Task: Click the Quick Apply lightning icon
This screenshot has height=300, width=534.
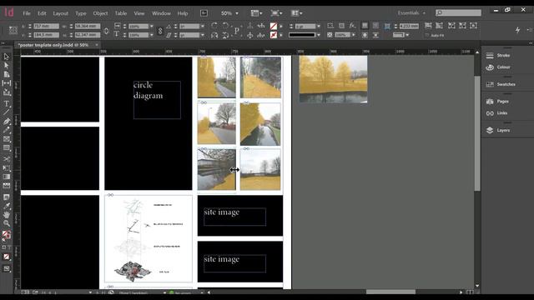Action: point(517,30)
